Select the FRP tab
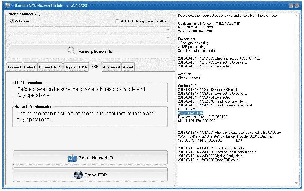The height and width of the screenshot is (191, 304). [x=95, y=67]
